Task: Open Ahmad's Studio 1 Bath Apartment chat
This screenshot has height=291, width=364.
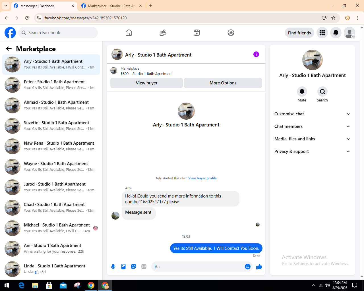Action: 51,105
